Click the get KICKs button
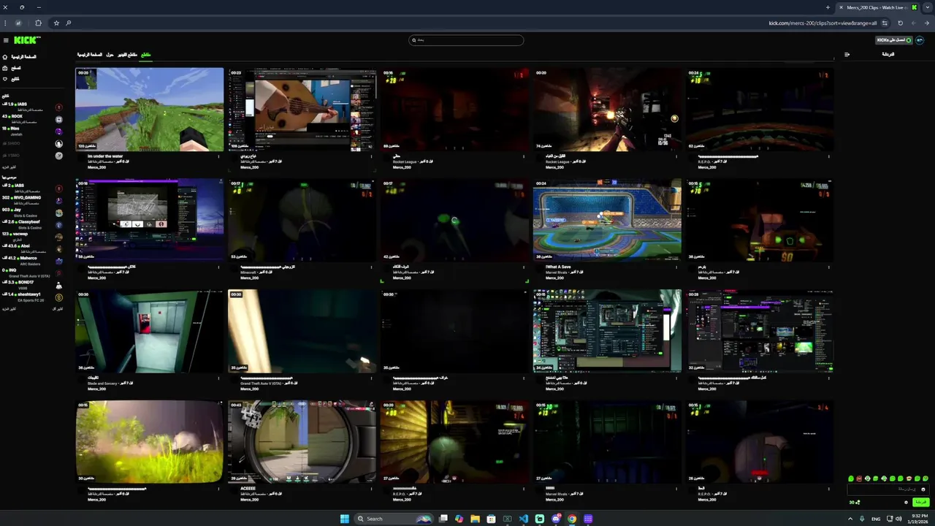The width and height of the screenshot is (935, 526). (894, 40)
